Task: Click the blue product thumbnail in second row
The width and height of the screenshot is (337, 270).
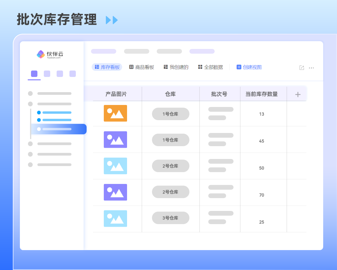Action: (115, 140)
